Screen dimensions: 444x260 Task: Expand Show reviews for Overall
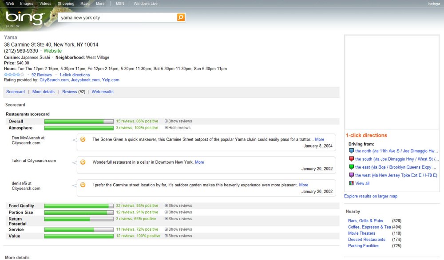(178, 121)
